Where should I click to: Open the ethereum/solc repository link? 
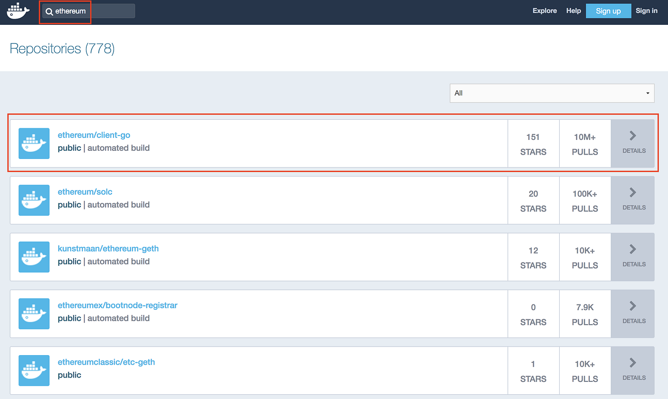pyautogui.click(x=85, y=192)
